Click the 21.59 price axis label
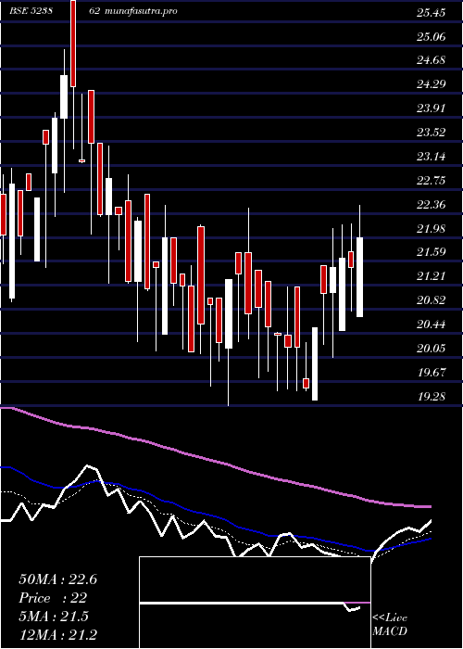Image resolution: width=463 pixels, height=649 pixels. 432,252
